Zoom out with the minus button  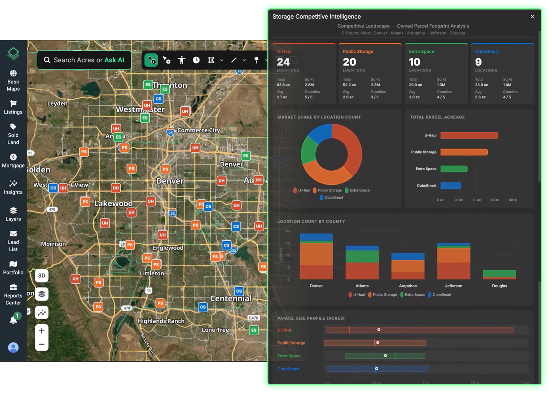tap(42, 344)
